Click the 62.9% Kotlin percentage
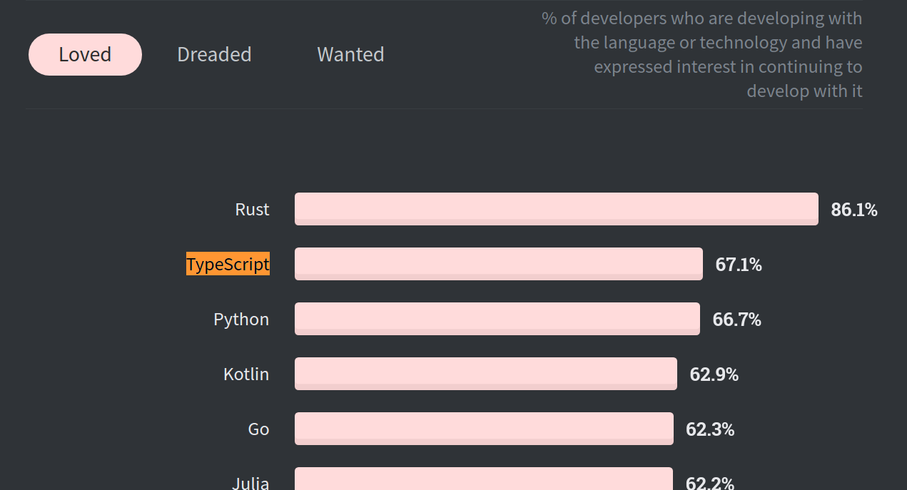The width and height of the screenshot is (907, 490). click(x=714, y=374)
